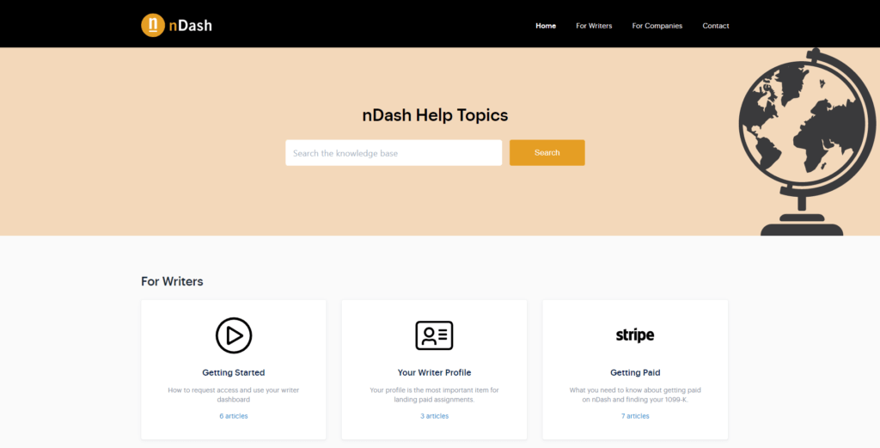Click the orange Search button

pyautogui.click(x=547, y=153)
